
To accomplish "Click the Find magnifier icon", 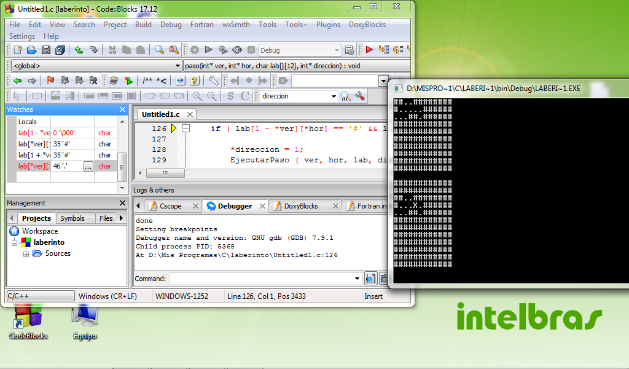I will pyautogui.click(x=159, y=50).
